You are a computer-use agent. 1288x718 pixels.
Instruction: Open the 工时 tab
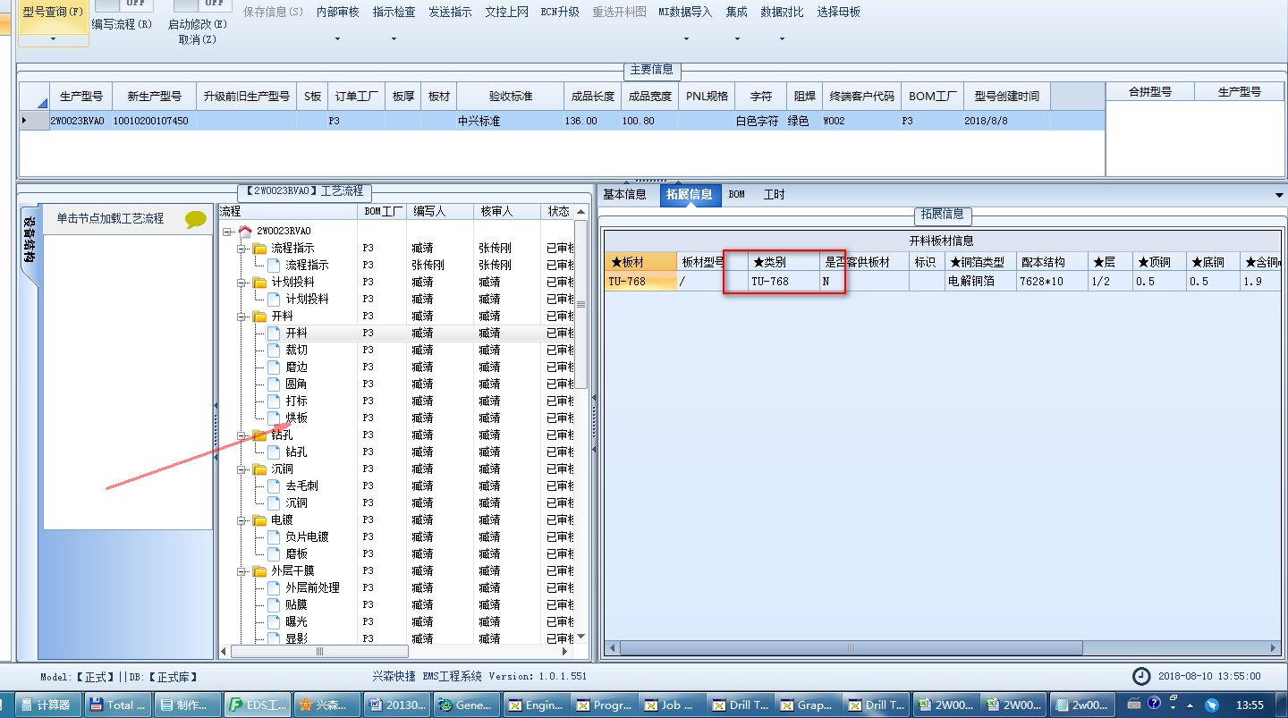pyautogui.click(x=775, y=194)
